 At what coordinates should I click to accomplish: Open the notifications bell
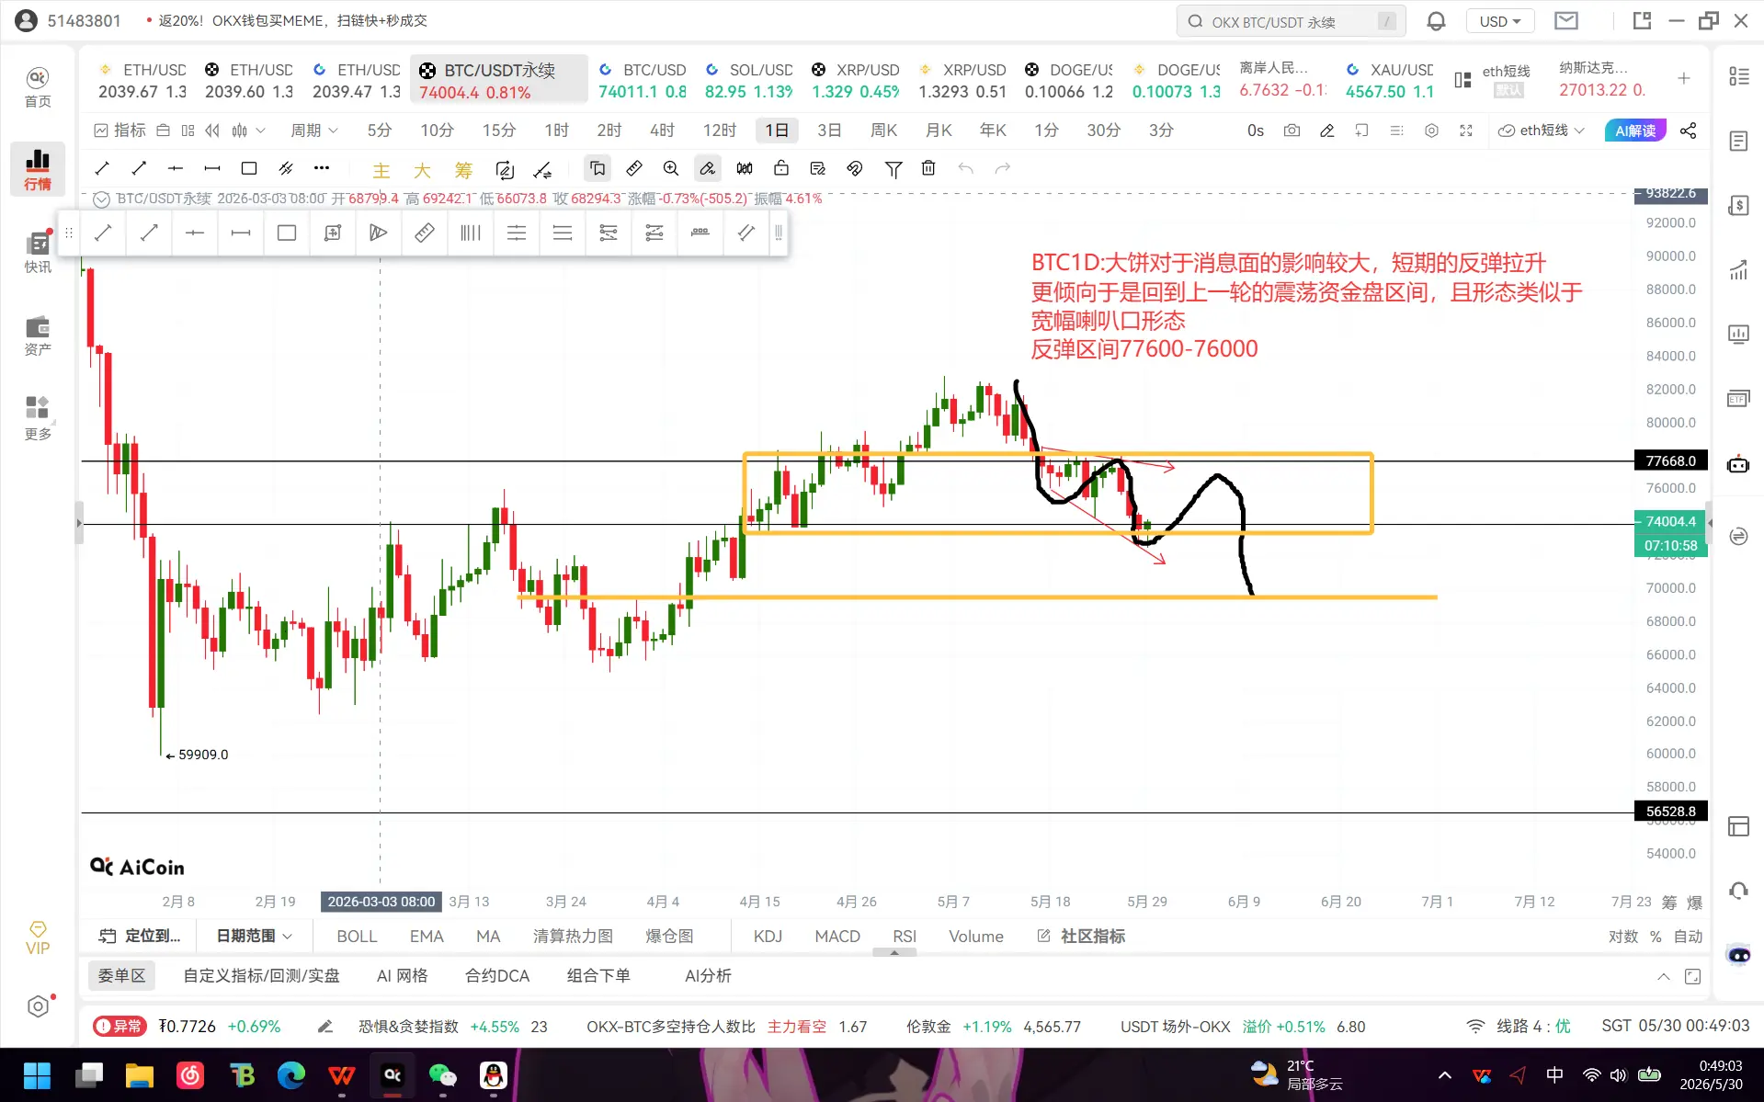1436,21
